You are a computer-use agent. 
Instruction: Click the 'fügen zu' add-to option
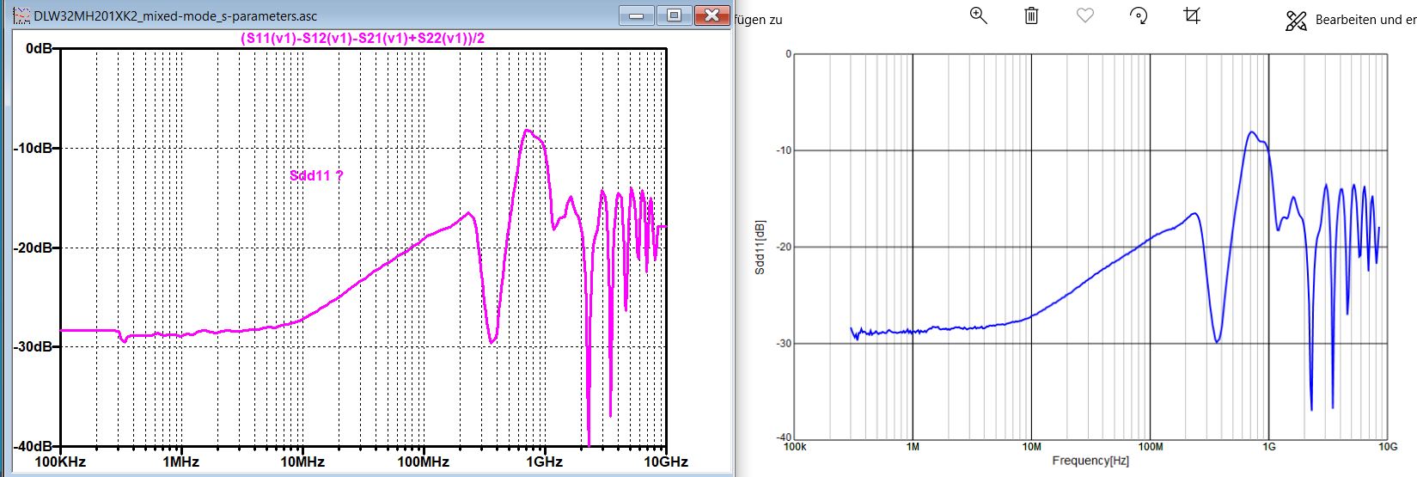758,20
